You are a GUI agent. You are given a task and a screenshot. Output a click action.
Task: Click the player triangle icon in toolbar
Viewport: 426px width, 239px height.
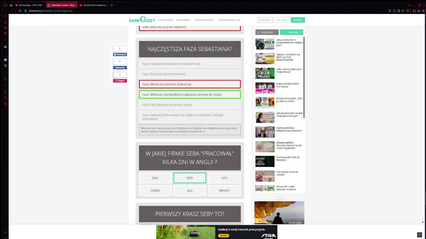click(403, 11)
